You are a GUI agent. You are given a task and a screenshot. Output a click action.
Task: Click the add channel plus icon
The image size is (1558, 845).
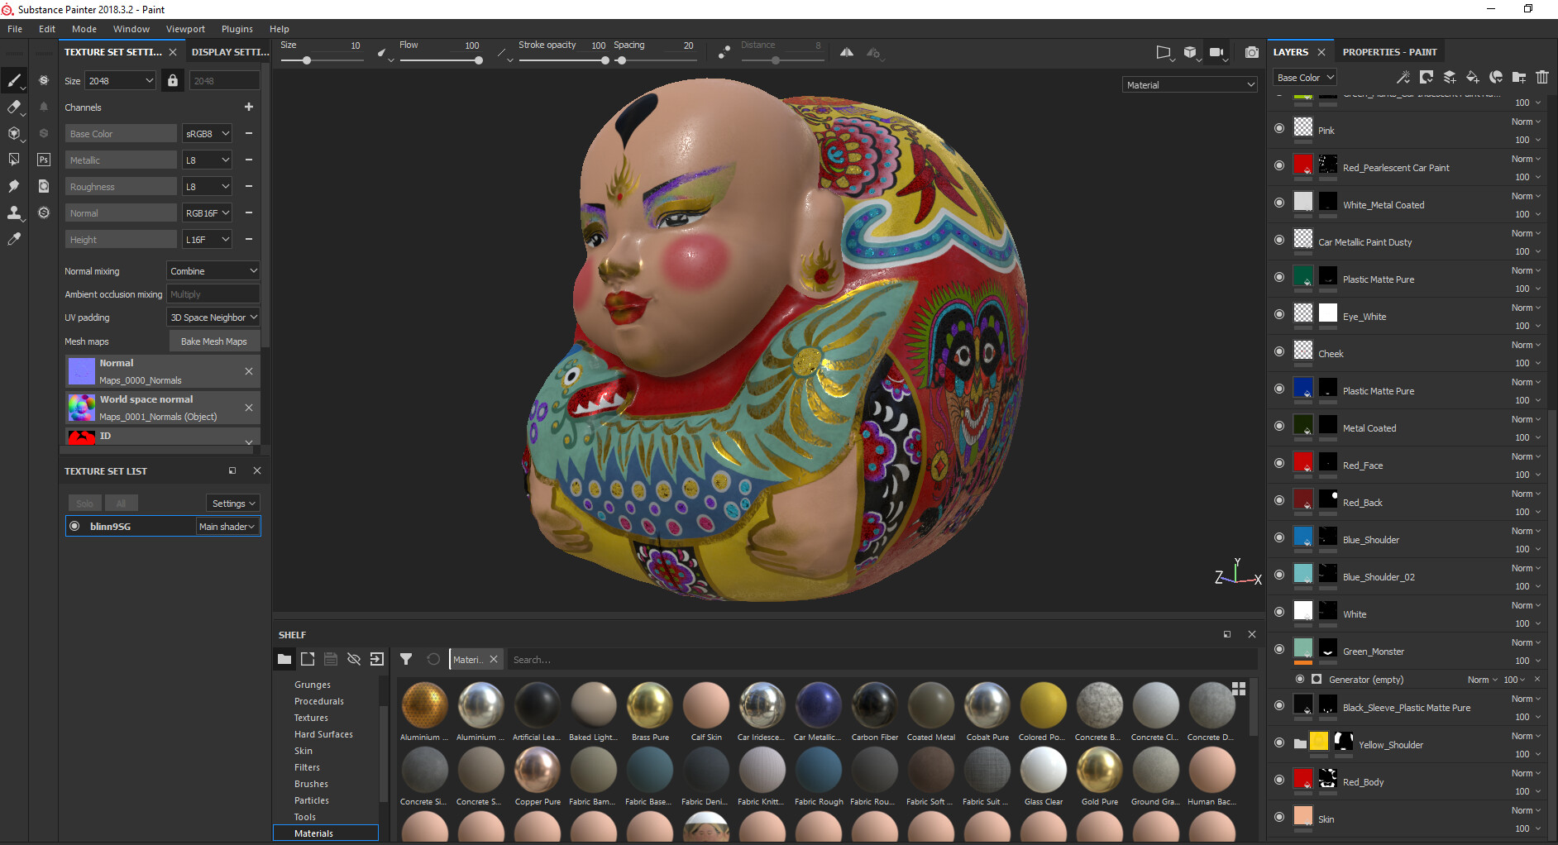click(249, 107)
